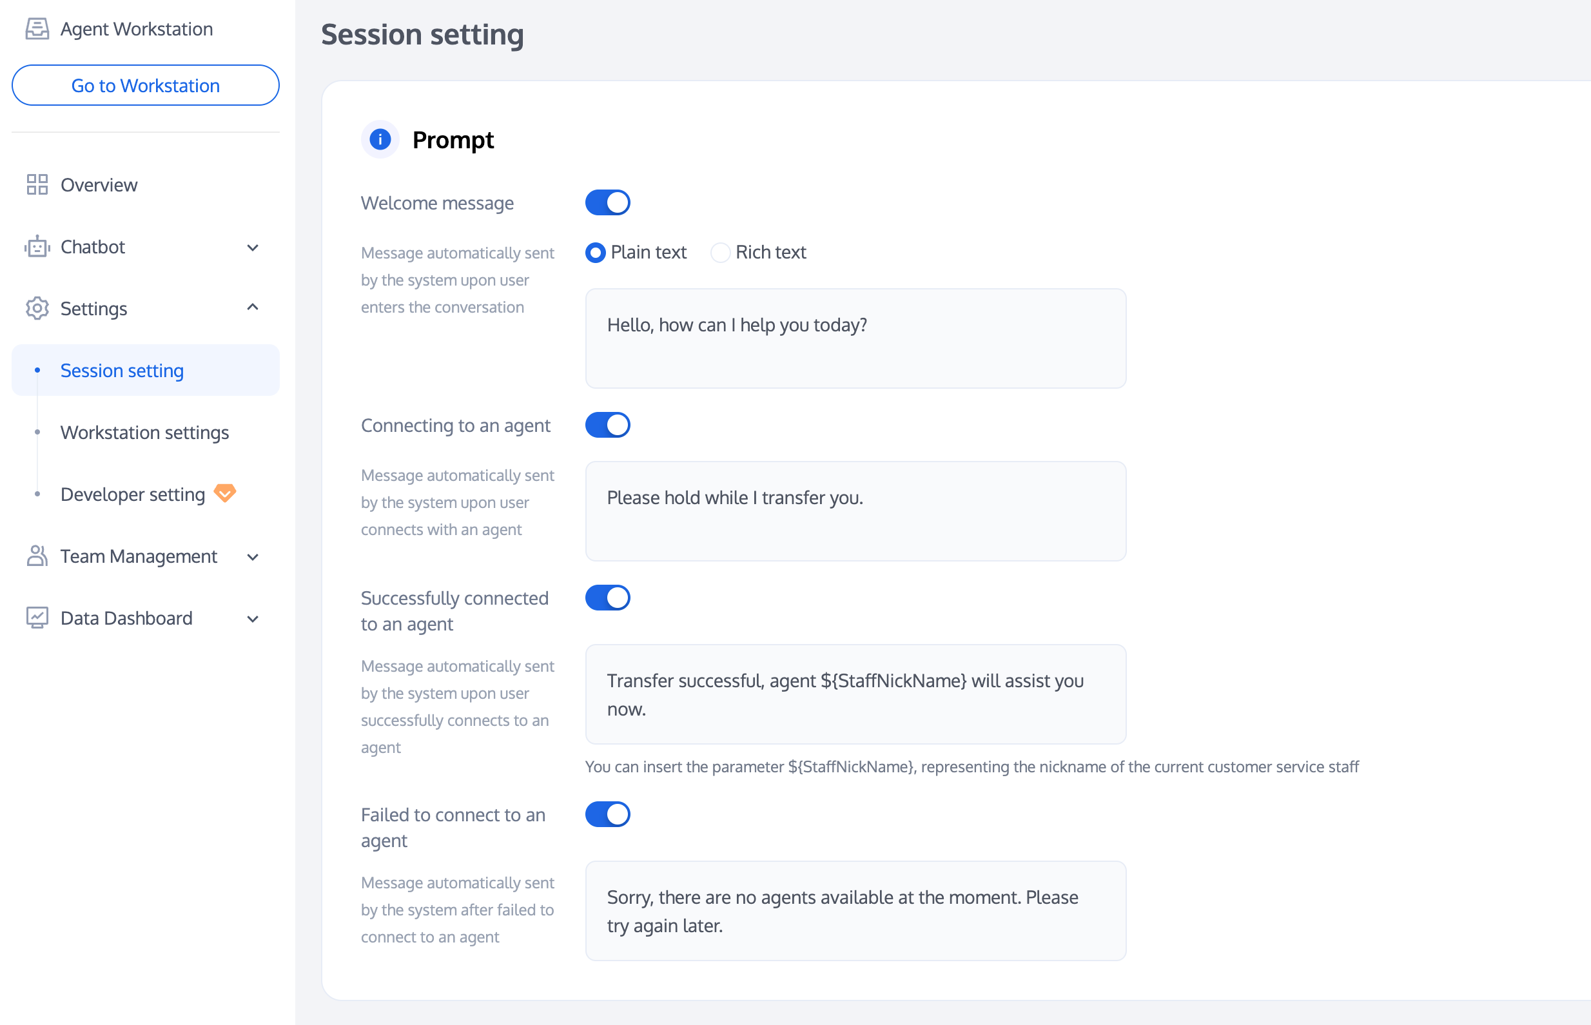Turn off Connecting to an agent toggle

(x=607, y=425)
